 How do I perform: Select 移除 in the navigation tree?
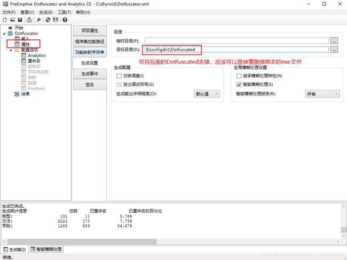(32, 78)
